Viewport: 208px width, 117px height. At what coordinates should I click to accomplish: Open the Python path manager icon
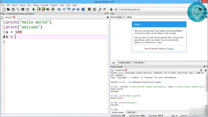105,9
